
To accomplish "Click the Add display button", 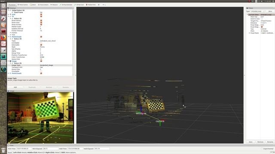I will (15, 87).
